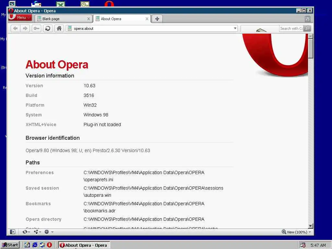Click the browser identification user agent string
Viewport: 332px width, 249px height.
(88, 150)
